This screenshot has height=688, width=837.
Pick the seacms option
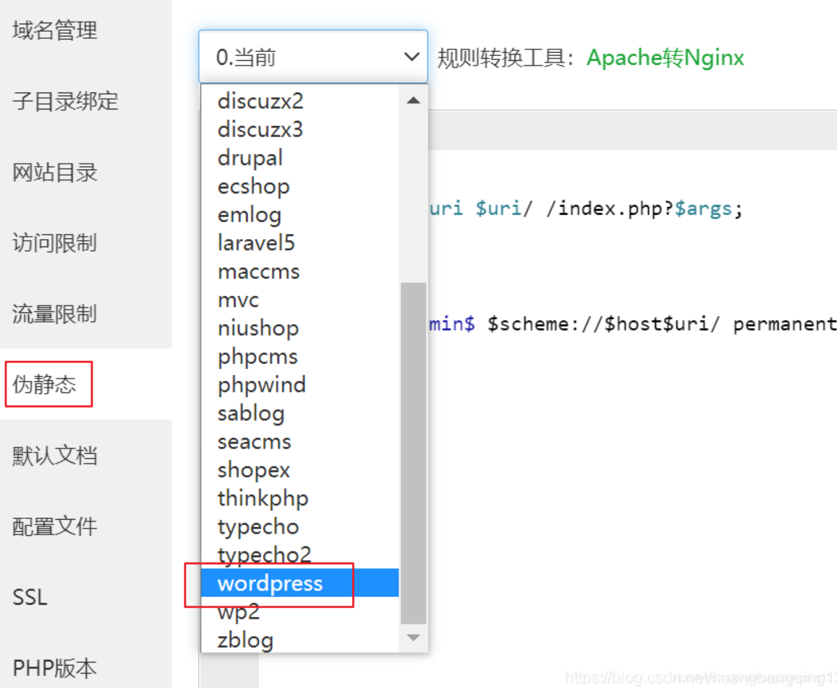(300, 442)
